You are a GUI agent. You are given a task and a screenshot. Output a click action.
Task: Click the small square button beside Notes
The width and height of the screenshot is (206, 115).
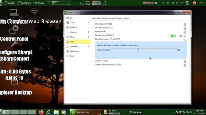[49, 3]
